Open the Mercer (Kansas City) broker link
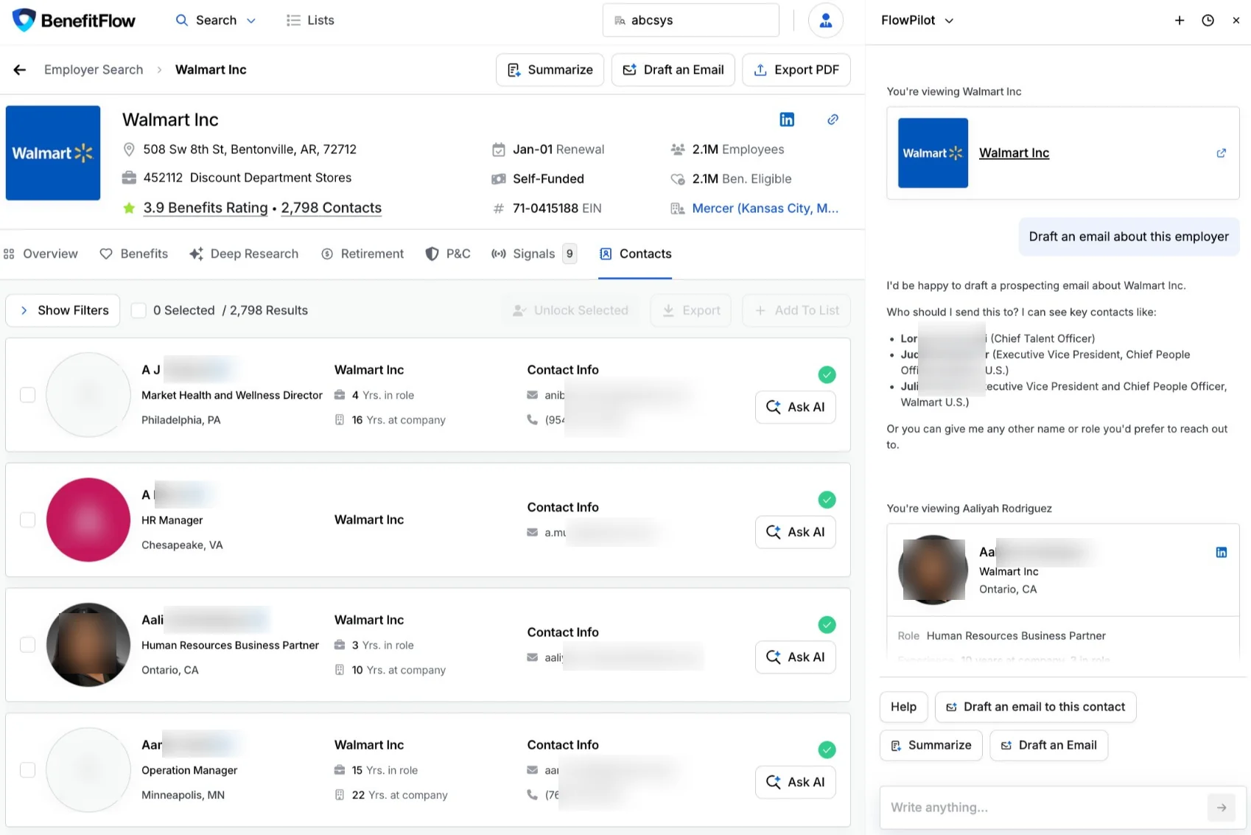The image size is (1251, 835). [x=765, y=209]
